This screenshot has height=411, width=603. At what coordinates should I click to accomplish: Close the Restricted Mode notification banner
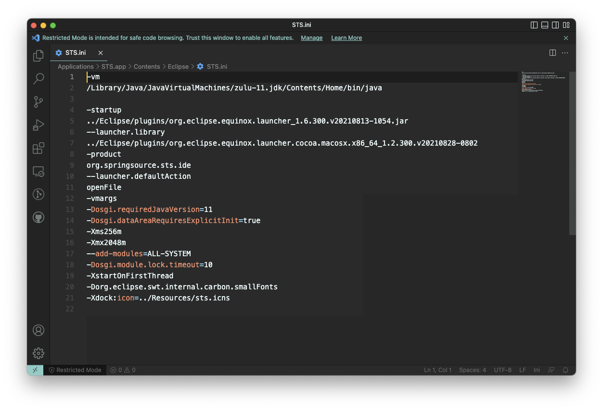(566, 38)
